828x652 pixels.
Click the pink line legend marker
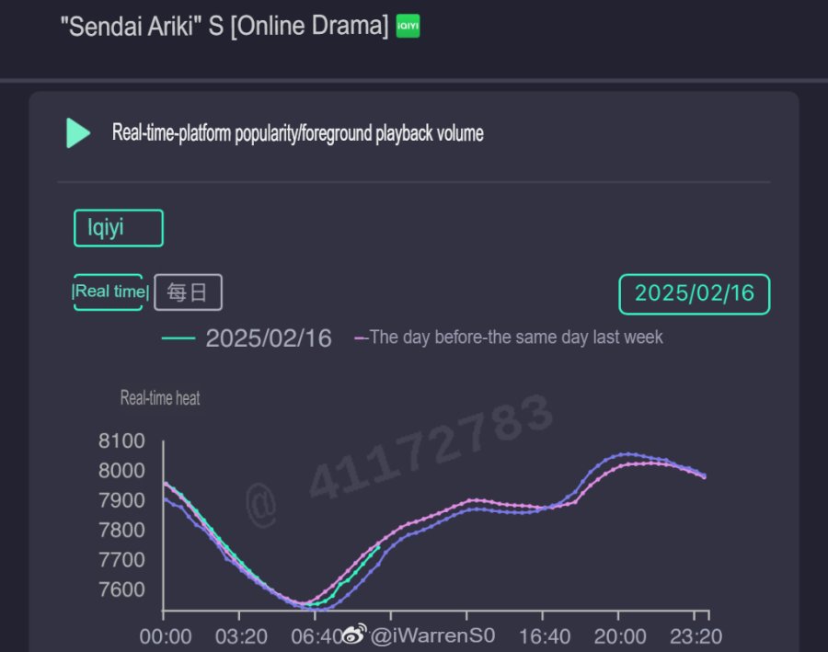click(361, 337)
